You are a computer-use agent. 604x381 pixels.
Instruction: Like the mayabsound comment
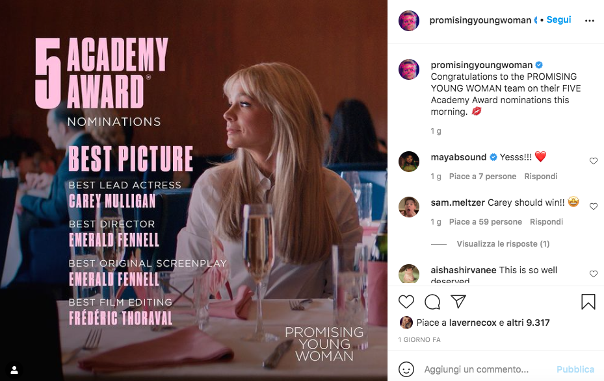593,161
